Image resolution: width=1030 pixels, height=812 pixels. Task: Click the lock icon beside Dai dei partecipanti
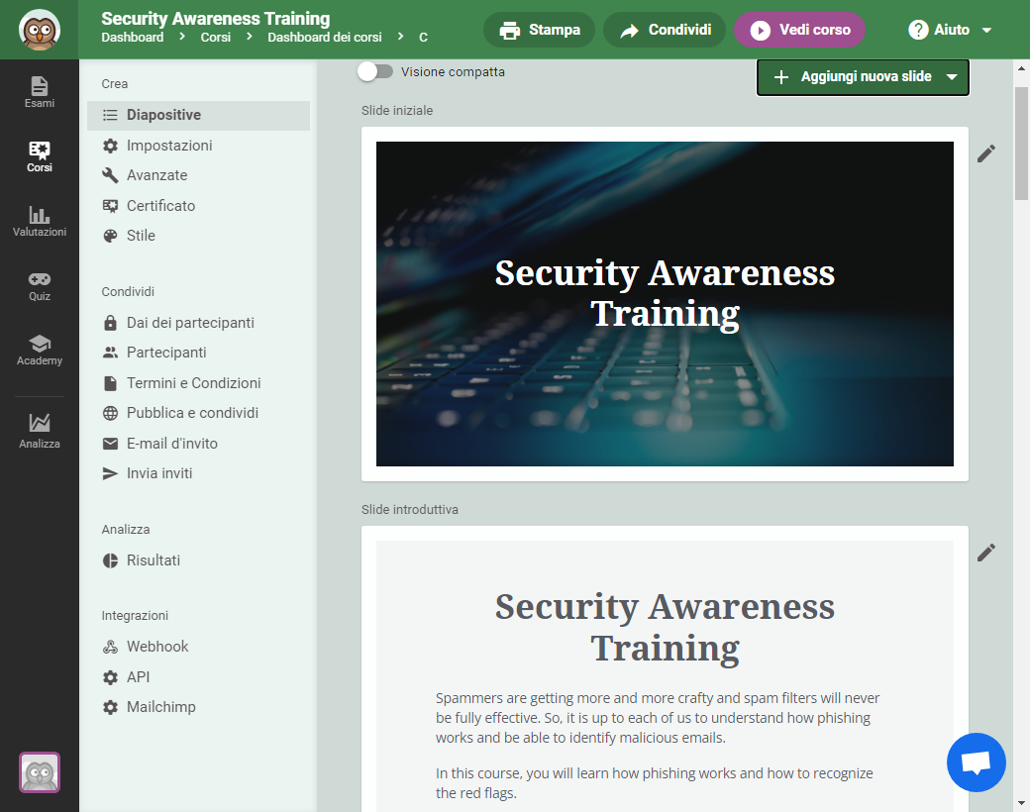pyautogui.click(x=110, y=323)
